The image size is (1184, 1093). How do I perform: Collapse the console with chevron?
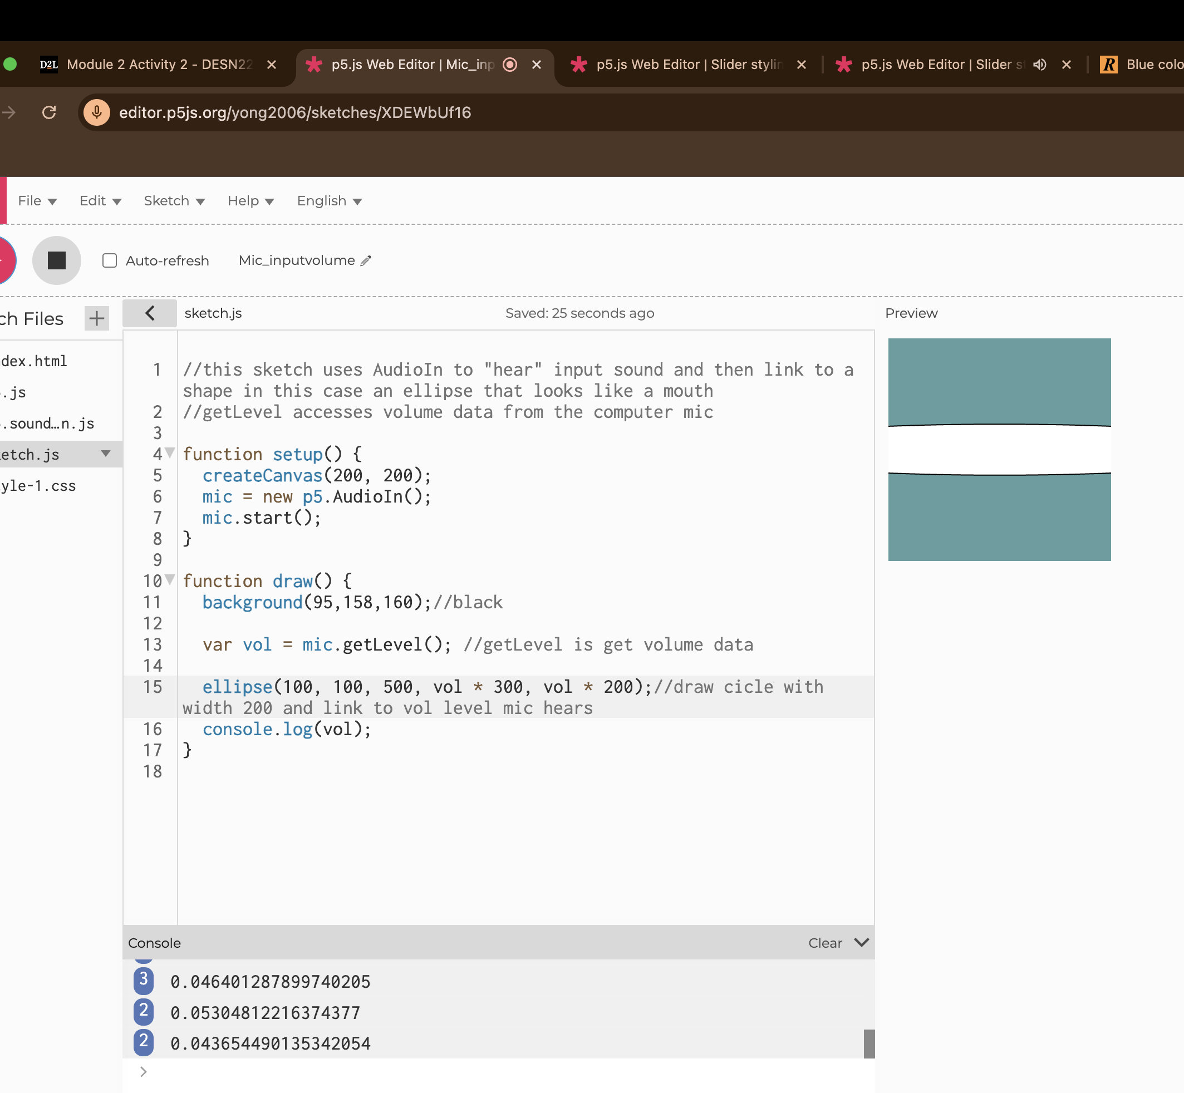pos(862,942)
